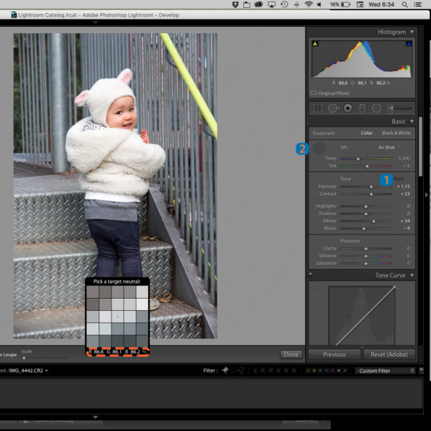Click the Exposure slider handle
Image resolution: width=431 pixels, height=431 pixels.
[371, 187]
